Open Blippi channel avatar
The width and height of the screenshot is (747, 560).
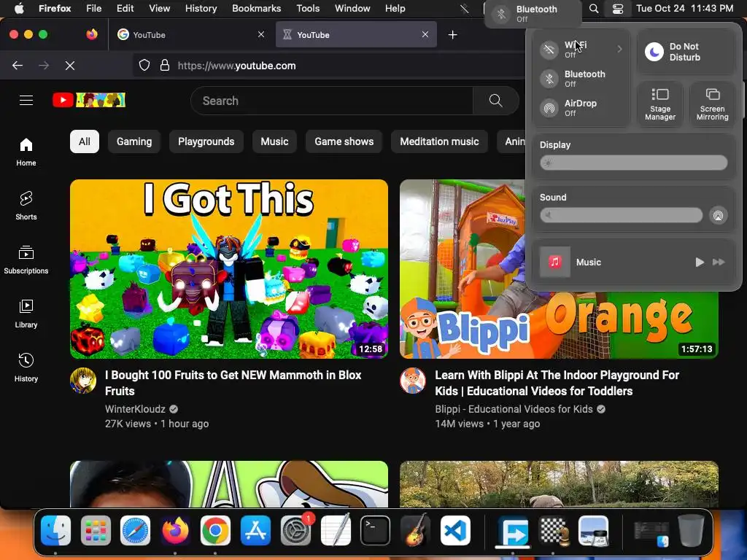413,381
